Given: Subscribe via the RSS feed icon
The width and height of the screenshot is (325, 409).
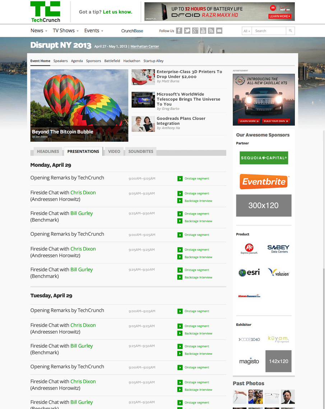Looking at the screenshot, I should pyautogui.click(x=211, y=31).
